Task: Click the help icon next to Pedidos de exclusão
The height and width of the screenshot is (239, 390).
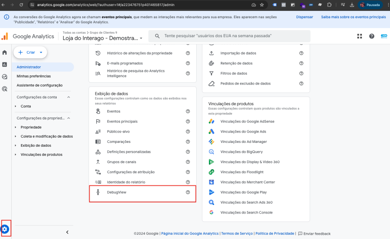Action: click(301, 84)
